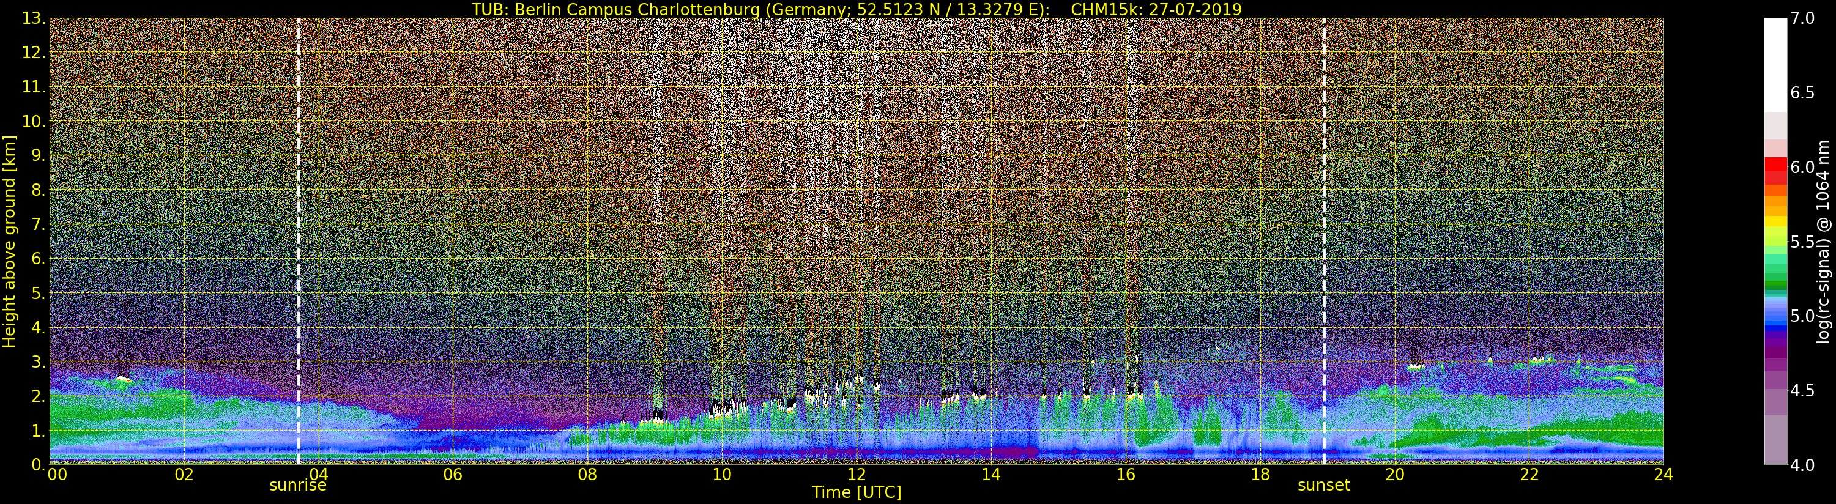The height and width of the screenshot is (504, 1836).
Task: Click the height axis tick label '0.'
Action: (x=38, y=464)
